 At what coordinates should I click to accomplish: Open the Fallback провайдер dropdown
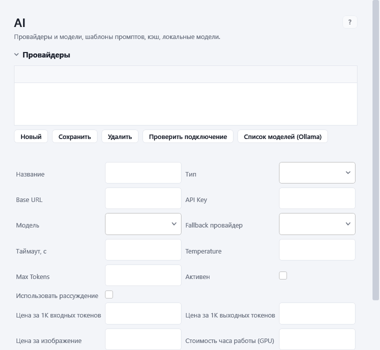(317, 224)
